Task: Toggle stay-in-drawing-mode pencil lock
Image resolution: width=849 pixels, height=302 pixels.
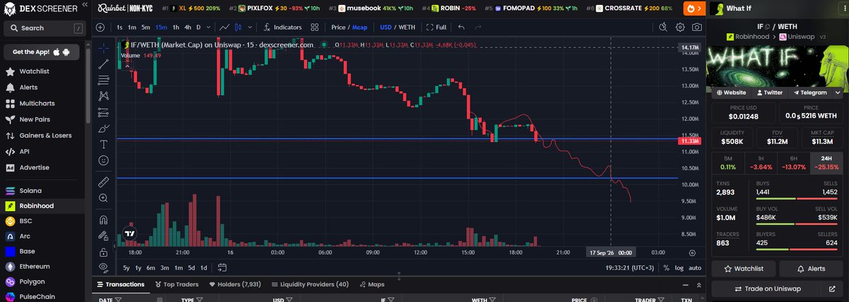Action: coord(104,236)
